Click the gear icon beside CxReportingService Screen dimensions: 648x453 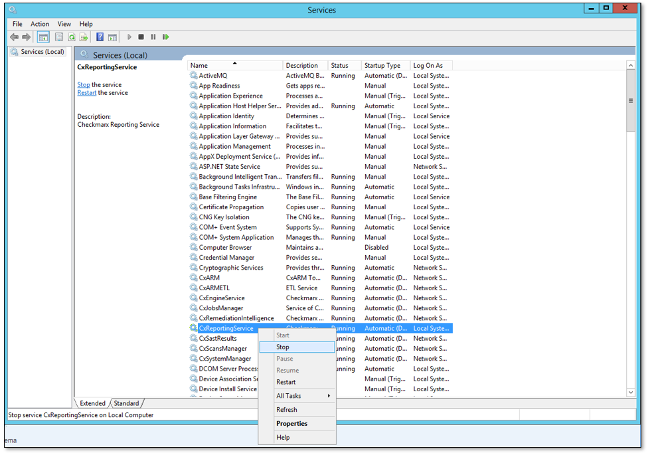coord(193,327)
